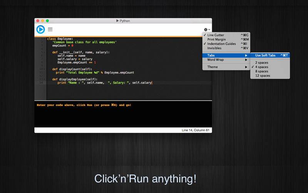The width and height of the screenshot is (308, 193).
Task: Toggle the Line Gutter option
Action: (x=226, y=35)
